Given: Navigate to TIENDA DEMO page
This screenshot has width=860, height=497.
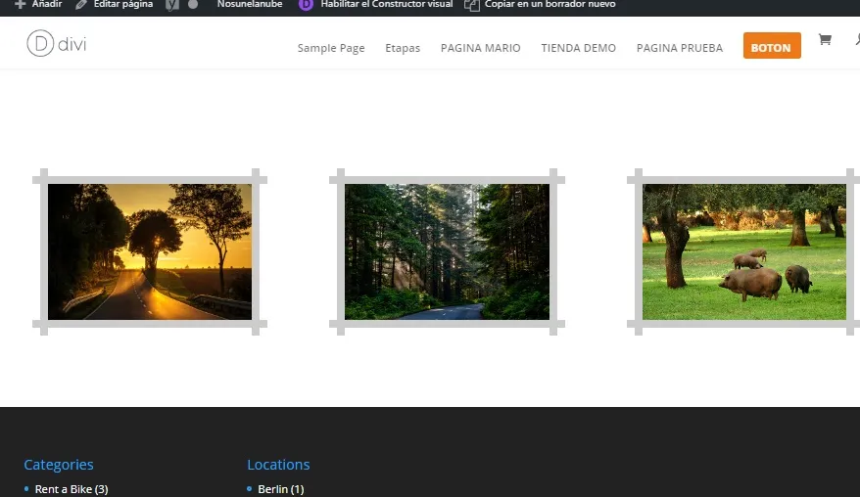Looking at the screenshot, I should (578, 48).
